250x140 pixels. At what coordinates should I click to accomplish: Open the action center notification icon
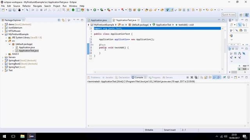[x=245, y=136]
